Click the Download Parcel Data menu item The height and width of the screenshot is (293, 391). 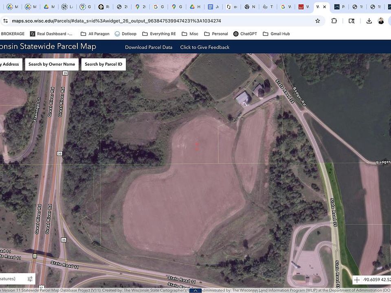(148, 47)
